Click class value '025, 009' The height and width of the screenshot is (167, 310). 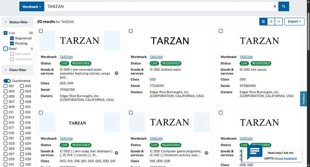coord(66,83)
